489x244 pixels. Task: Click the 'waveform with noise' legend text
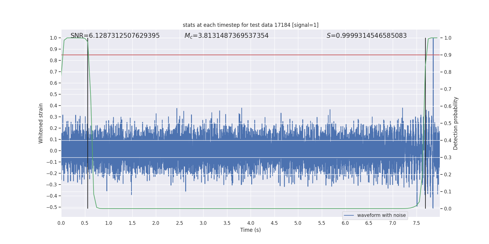[x=381, y=215]
